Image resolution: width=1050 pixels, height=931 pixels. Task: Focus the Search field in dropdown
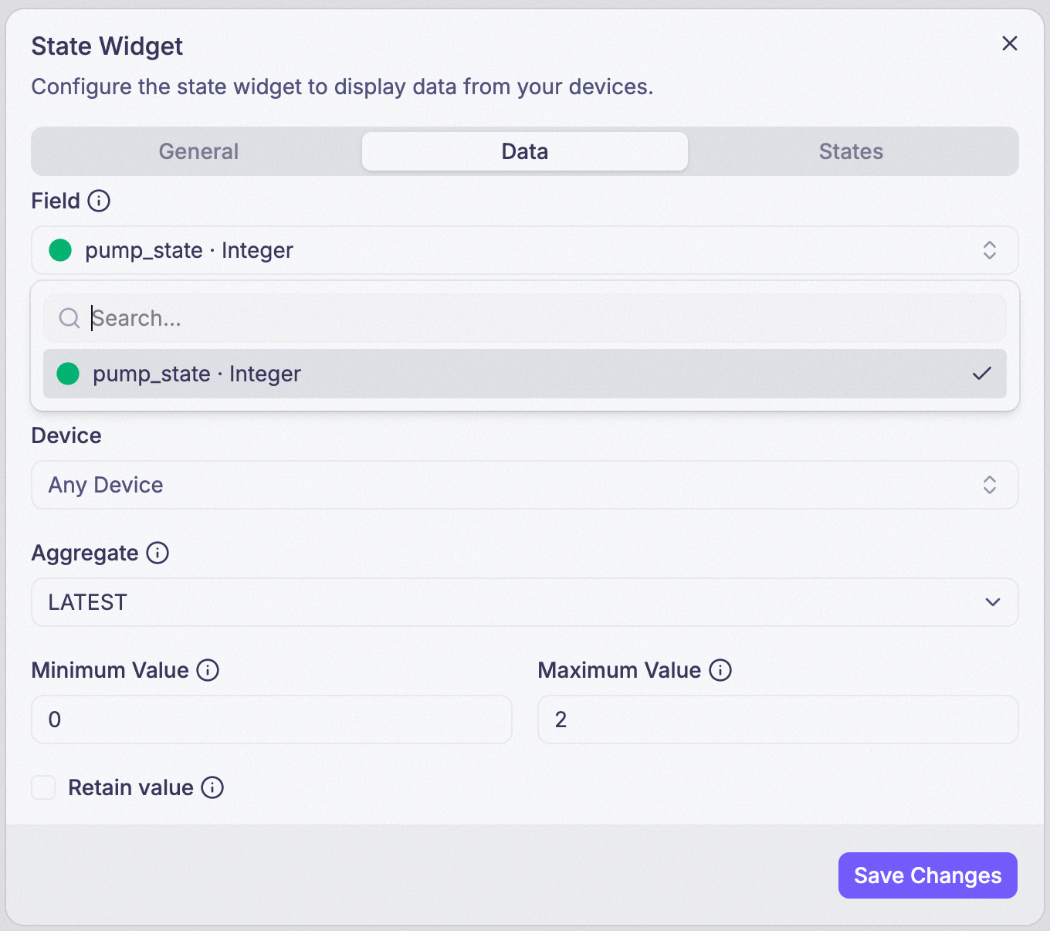(525, 318)
